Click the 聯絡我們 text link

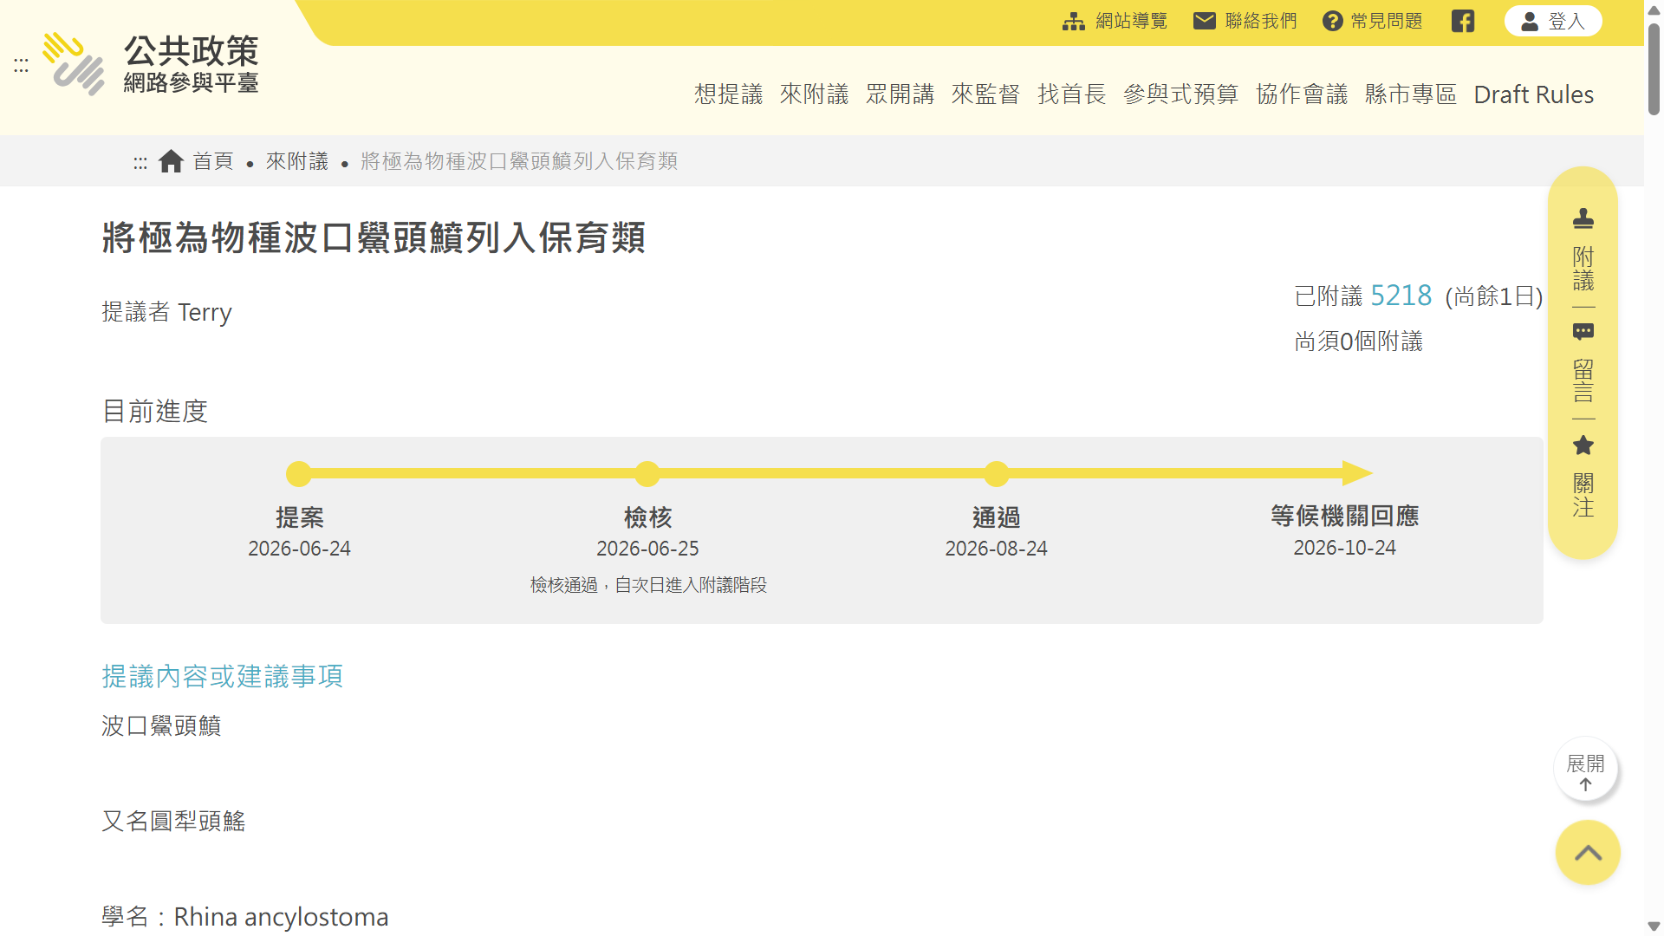(x=1261, y=21)
